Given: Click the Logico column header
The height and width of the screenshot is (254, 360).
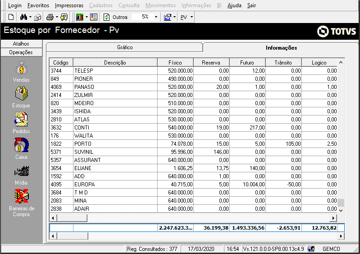Looking at the screenshot, I should pos(319,63).
